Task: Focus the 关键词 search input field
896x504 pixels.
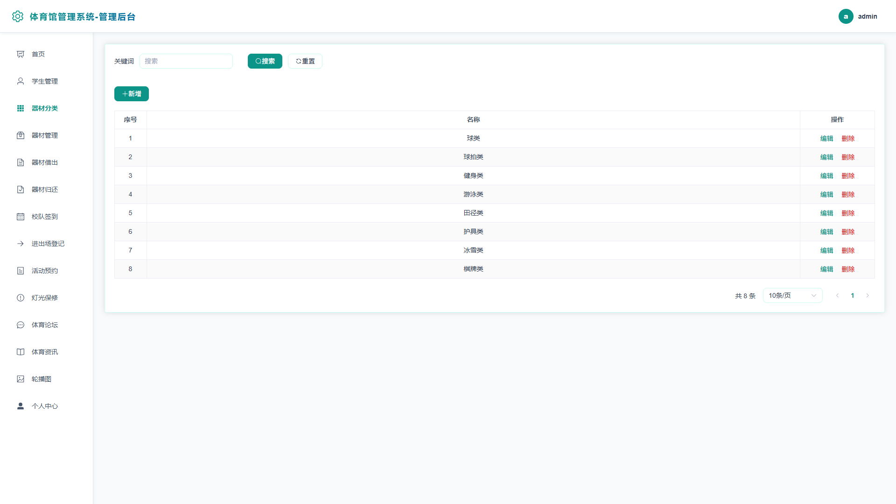Action: tap(186, 61)
